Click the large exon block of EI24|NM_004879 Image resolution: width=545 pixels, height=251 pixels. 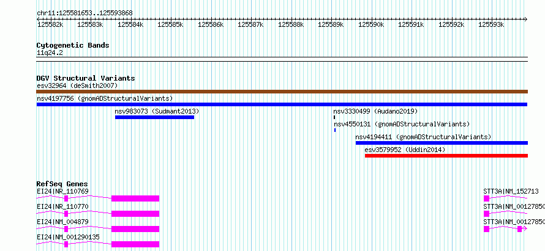135,229
